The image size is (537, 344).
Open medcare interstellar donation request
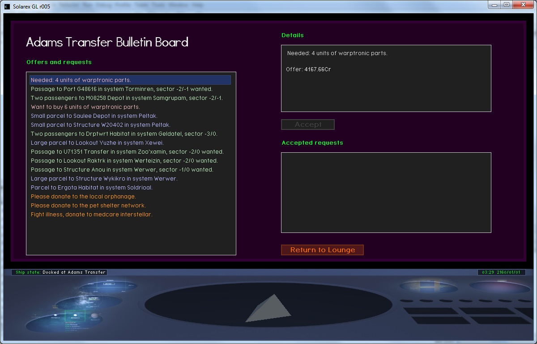[91, 215]
